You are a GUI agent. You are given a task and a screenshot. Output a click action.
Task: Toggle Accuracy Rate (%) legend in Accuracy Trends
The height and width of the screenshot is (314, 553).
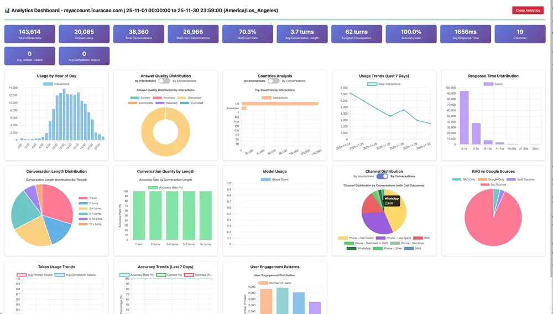point(137,275)
